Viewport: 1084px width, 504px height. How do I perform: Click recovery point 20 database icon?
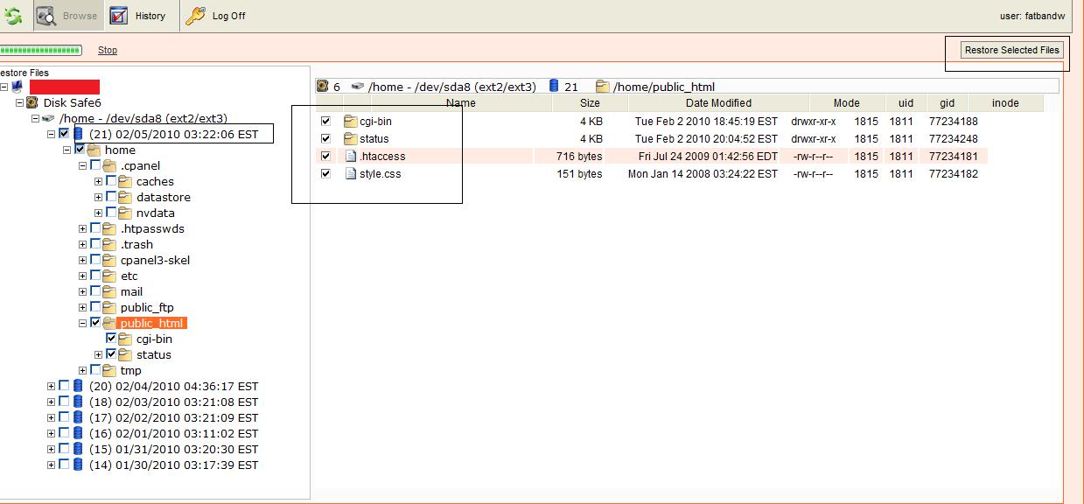78,387
